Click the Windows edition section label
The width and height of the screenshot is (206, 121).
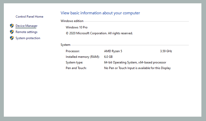pyautogui.click(x=72, y=21)
